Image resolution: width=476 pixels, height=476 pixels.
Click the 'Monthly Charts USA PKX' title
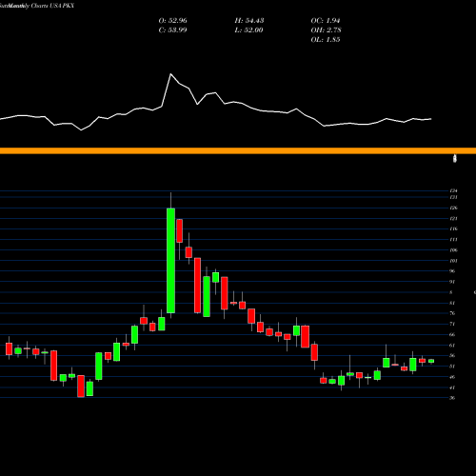coord(42,6)
